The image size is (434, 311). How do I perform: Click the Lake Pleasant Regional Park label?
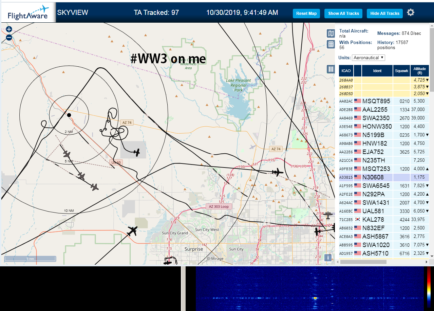tap(238, 85)
